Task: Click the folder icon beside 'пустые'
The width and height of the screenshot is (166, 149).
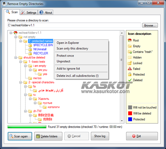Action: tap(40, 103)
